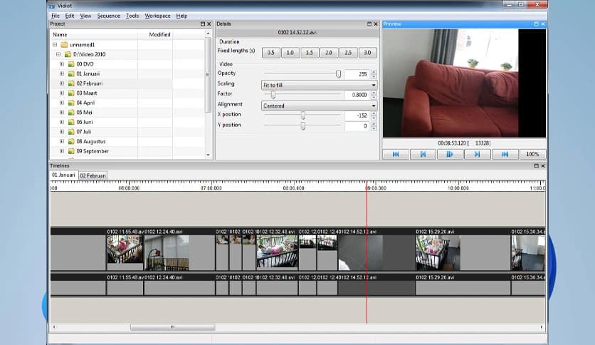
Task: Expand the 03 Maart folder
Action: tap(61, 93)
